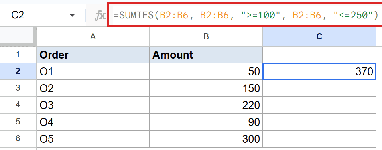The width and height of the screenshot is (382, 150).
Task: Select empty cell C3
Action: 319,88
